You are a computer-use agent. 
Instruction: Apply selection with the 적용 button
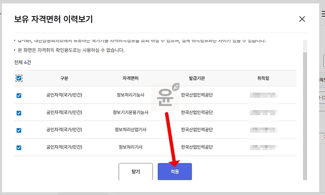175,171
